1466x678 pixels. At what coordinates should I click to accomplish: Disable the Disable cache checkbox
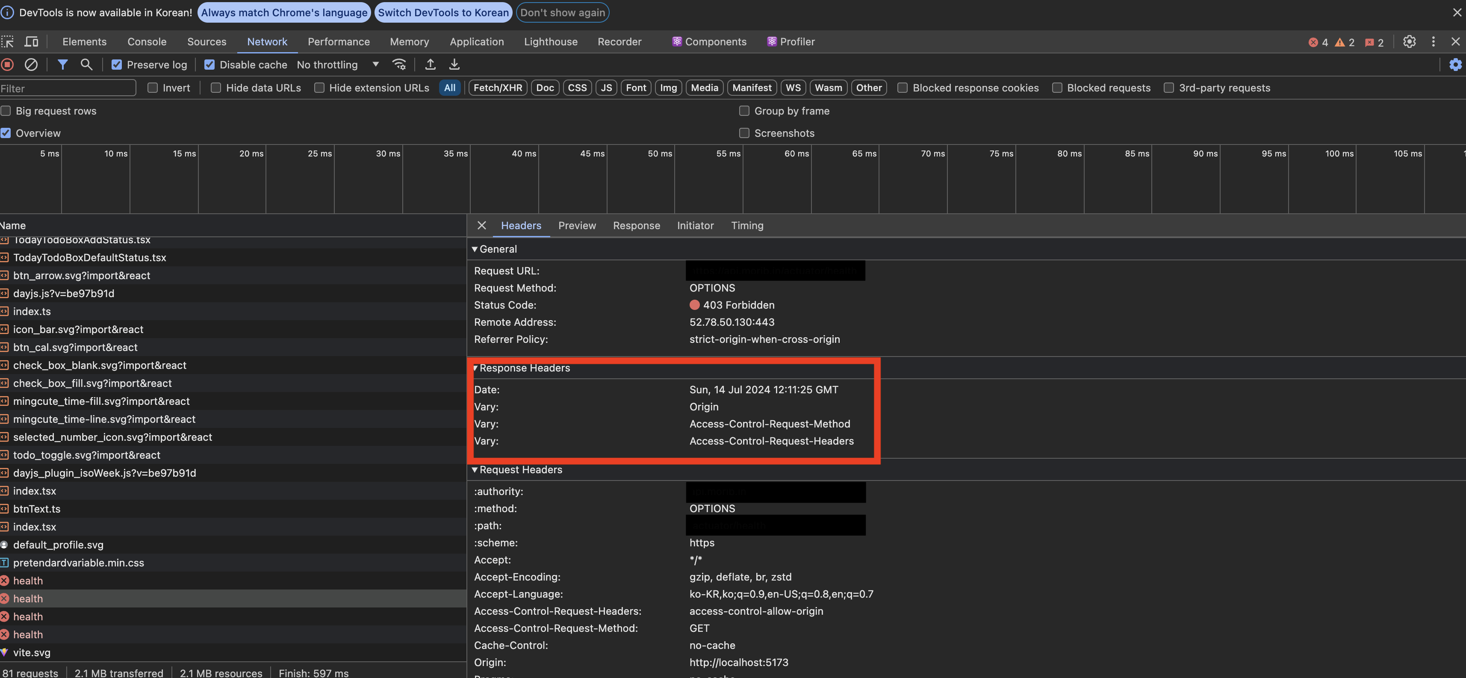tap(209, 65)
